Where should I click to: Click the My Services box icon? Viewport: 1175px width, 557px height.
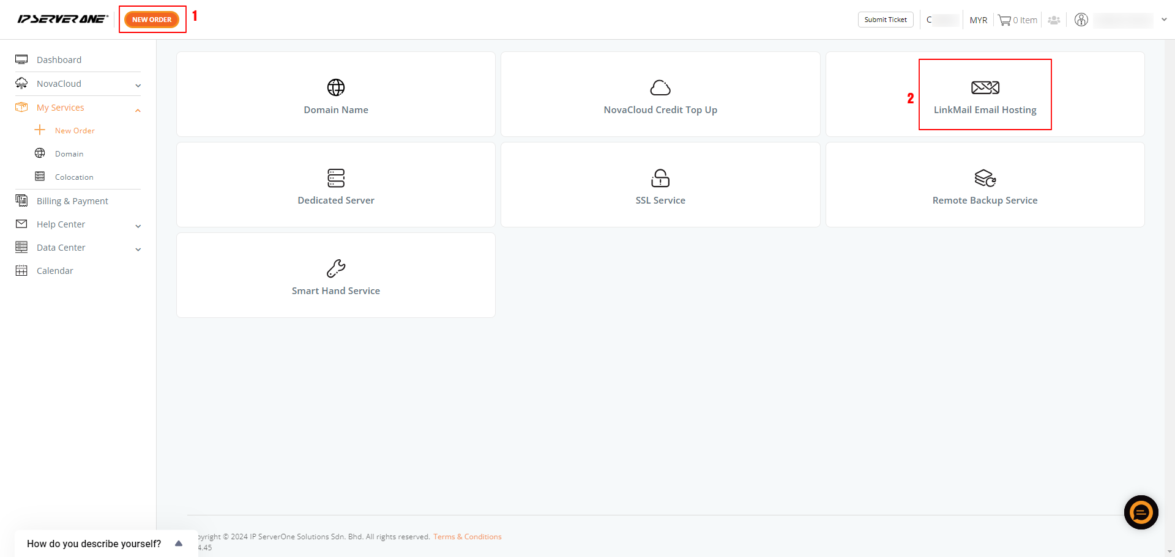[21, 107]
